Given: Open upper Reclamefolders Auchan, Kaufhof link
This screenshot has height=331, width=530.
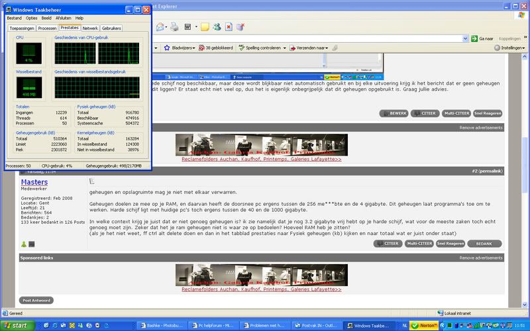Looking at the screenshot, I should (261, 159).
